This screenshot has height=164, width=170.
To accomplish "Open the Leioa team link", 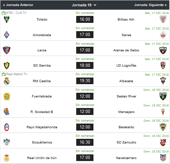I will pos(42,50).
